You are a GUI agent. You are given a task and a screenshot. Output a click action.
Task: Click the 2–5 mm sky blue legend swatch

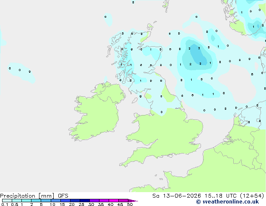tap(36, 201)
